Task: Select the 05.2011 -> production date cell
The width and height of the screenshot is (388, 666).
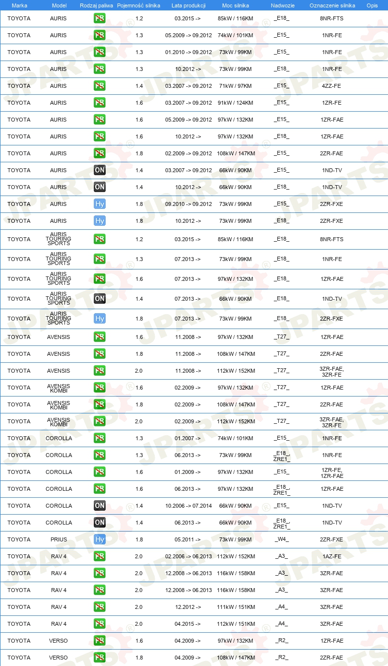Action: tap(188, 539)
